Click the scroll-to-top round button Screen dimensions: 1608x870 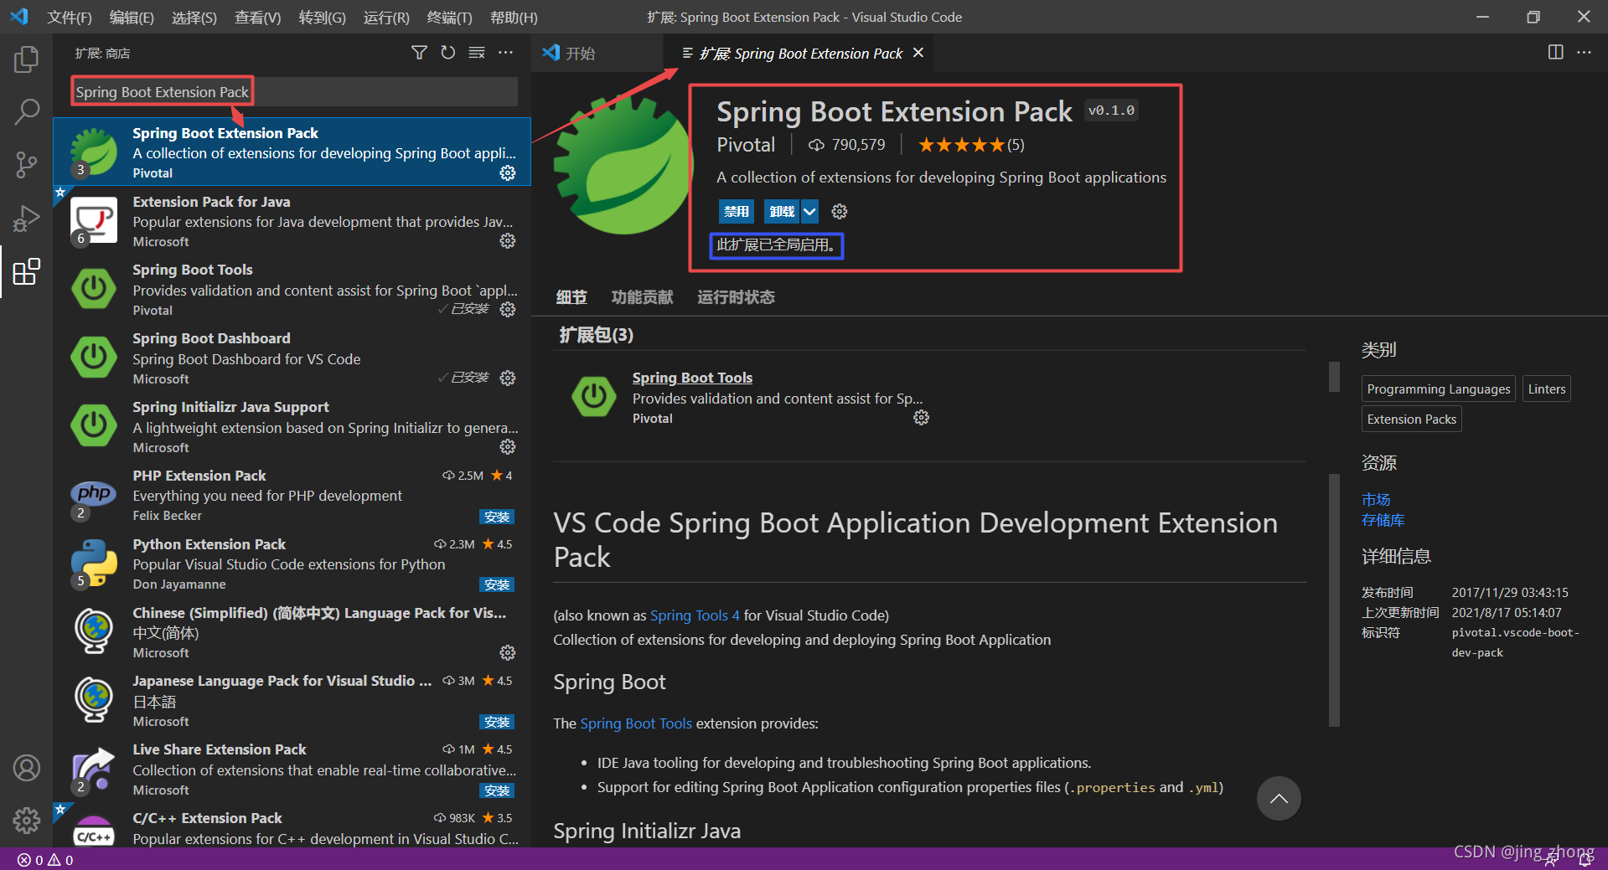point(1279,799)
